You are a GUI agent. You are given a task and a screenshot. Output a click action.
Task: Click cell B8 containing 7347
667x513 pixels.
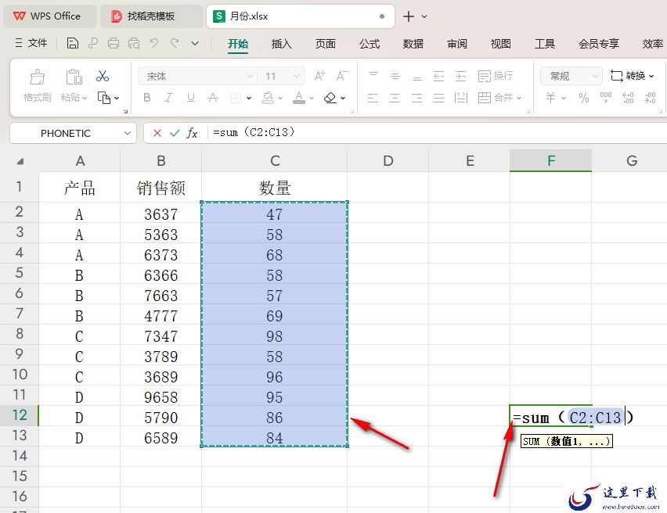pyautogui.click(x=160, y=336)
